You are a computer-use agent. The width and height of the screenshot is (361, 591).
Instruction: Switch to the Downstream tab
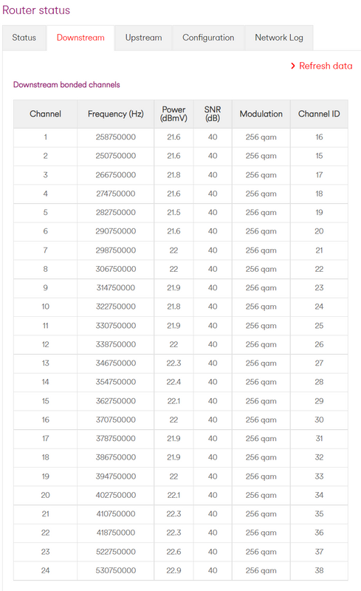(80, 38)
